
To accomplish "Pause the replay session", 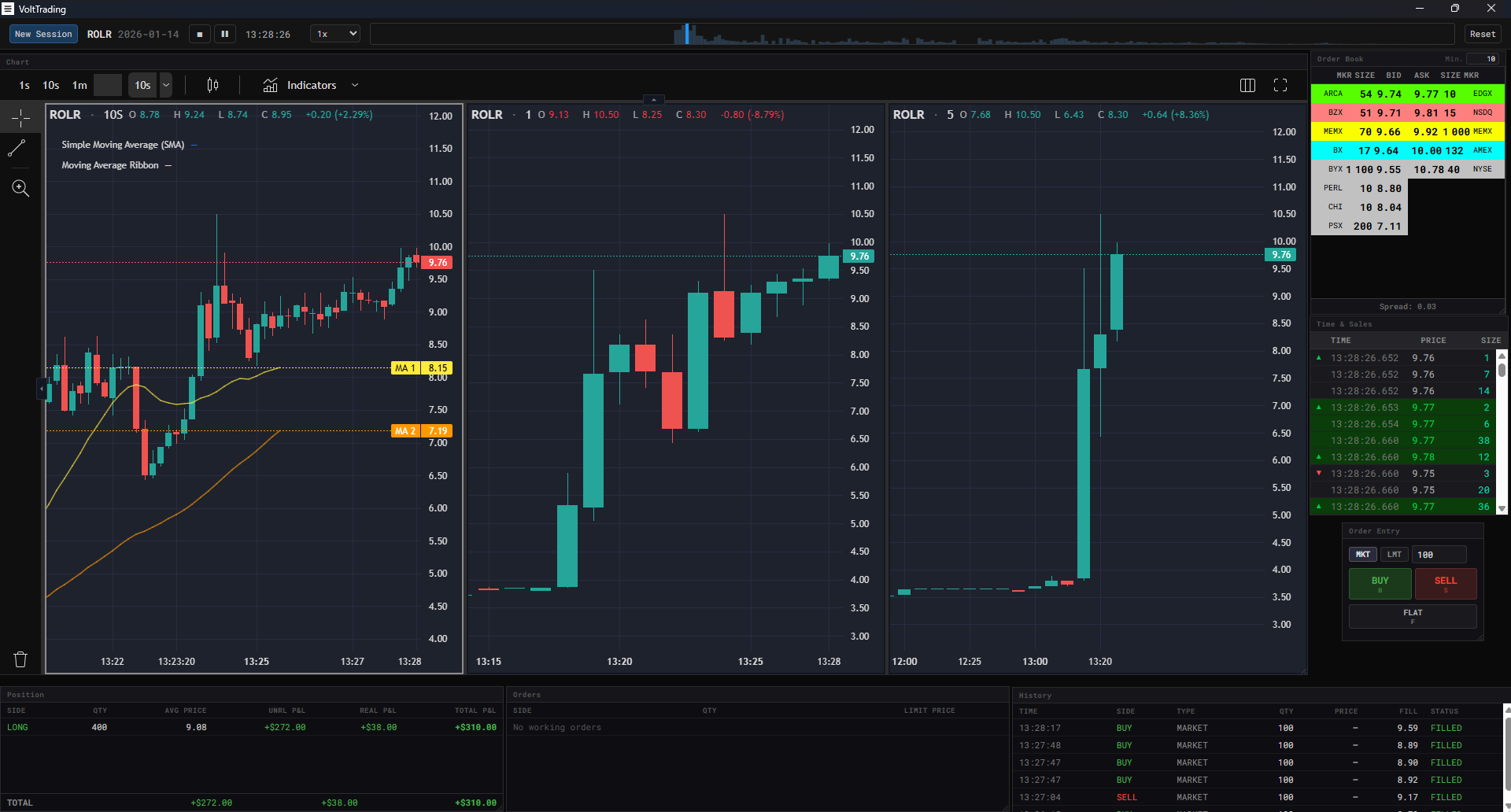I will 225,34.
